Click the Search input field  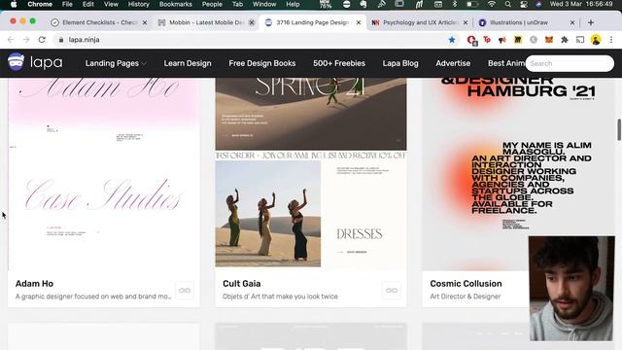coord(570,63)
